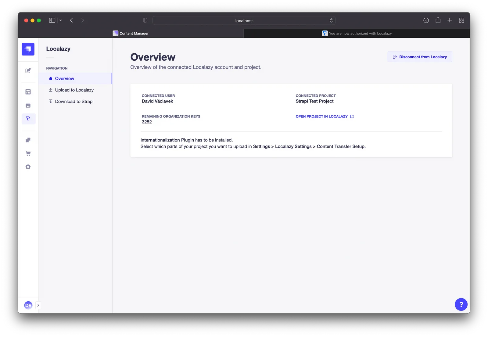
Task: Select Upload to Localazy in navigation
Action: (x=74, y=90)
